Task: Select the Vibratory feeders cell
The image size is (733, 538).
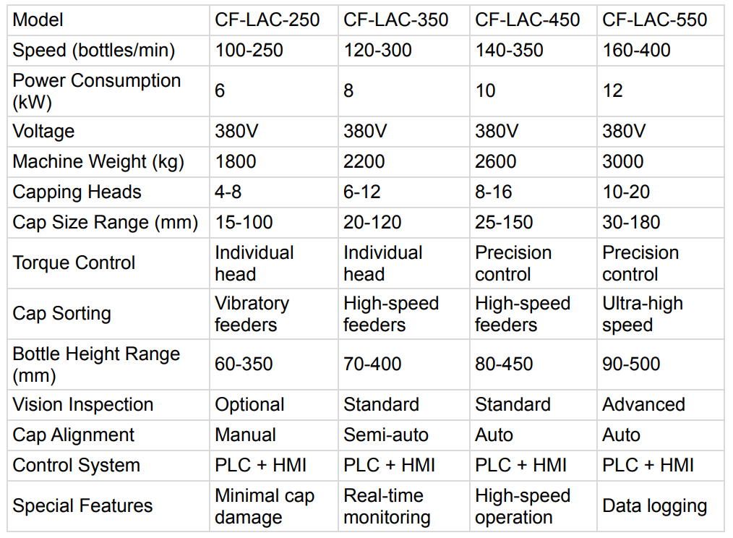Action: pos(252,314)
